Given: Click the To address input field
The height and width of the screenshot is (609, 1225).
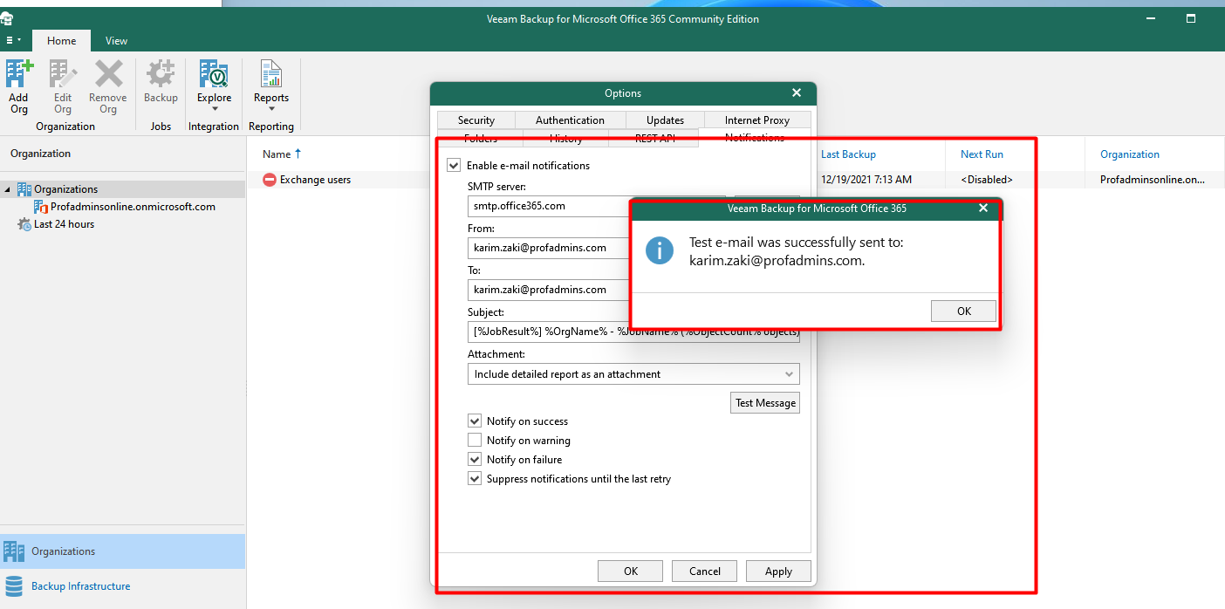Looking at the screenshot, I should pyautogui.click(x=550, y=290).
